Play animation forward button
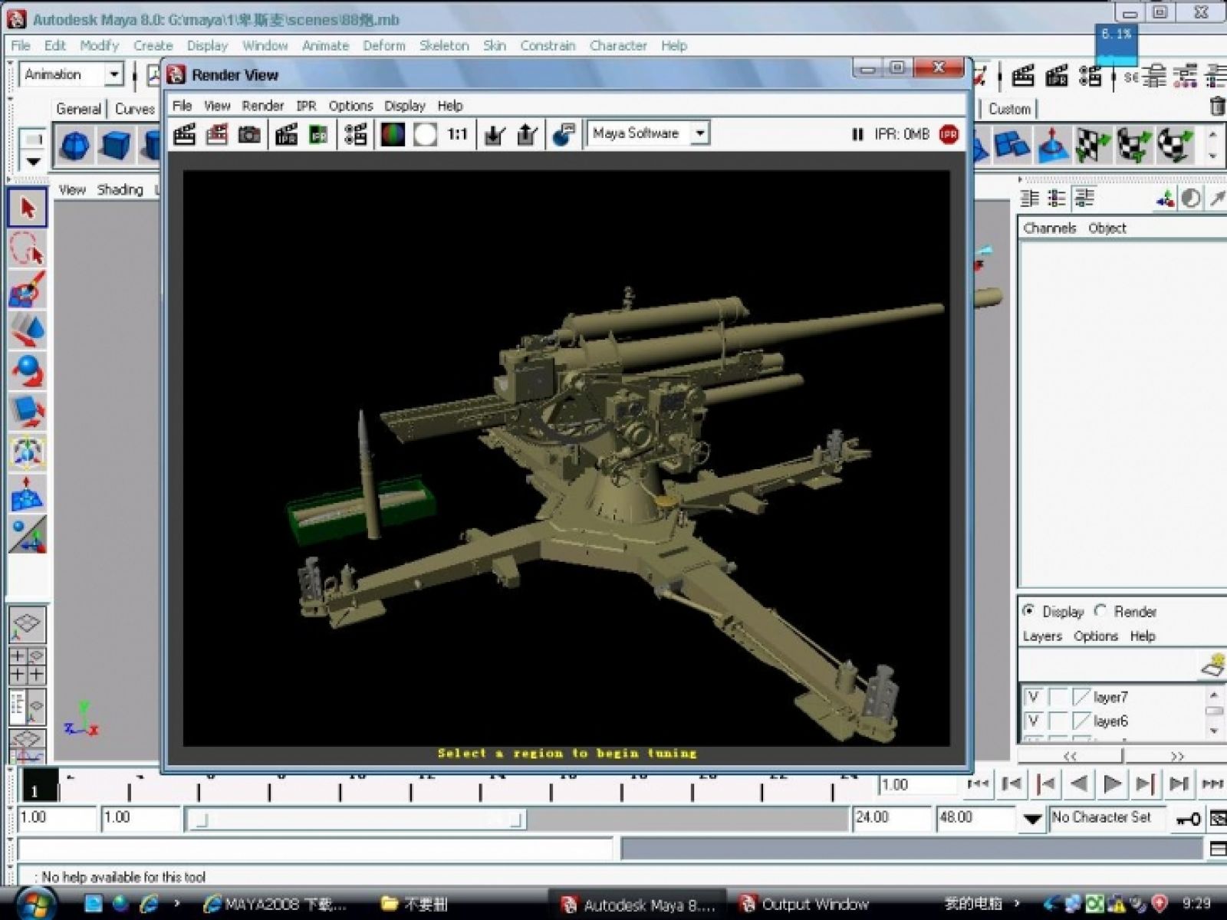The width and height of the screenshot is (1227, 920). (x=1111, y=784)
